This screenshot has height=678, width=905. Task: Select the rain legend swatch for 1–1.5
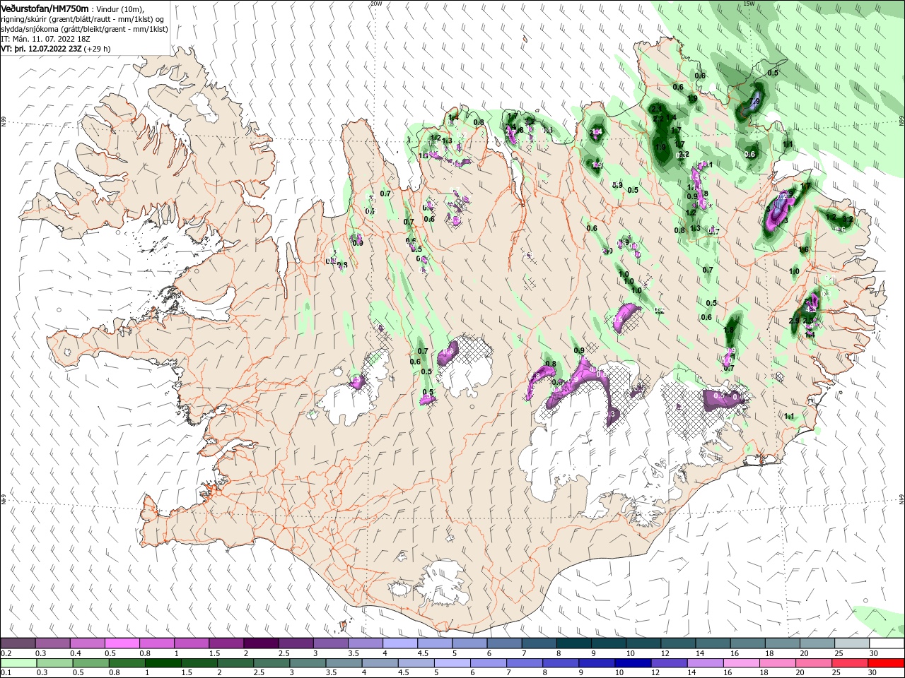tap(164, 663)
